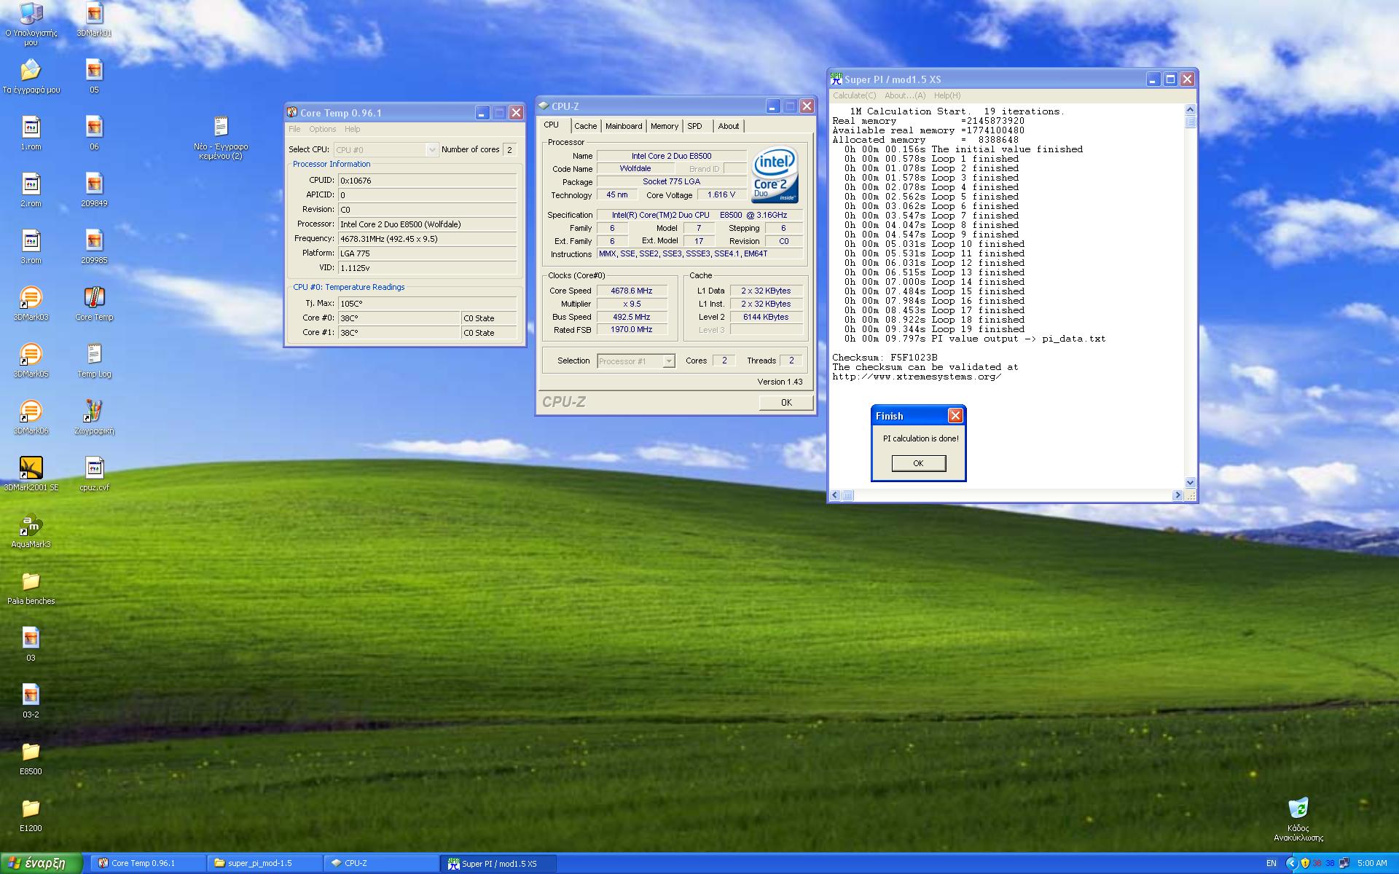Screen dimensions: 1399x874
Task: Open the My Computer desktop icon
Action: pos(31,23)
